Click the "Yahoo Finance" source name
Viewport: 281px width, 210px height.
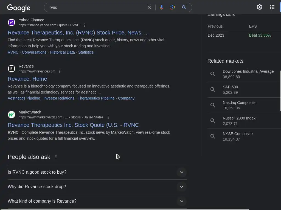[31, 20]
